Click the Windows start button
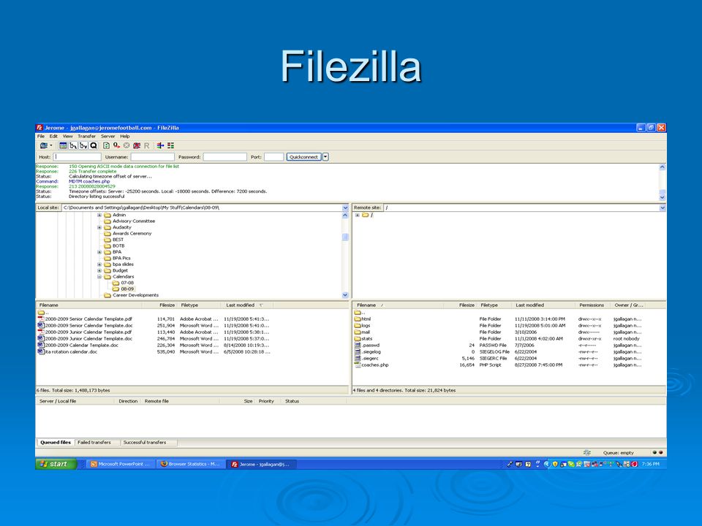Viewport: 702px width, 526px height. [x=56, y=465]
